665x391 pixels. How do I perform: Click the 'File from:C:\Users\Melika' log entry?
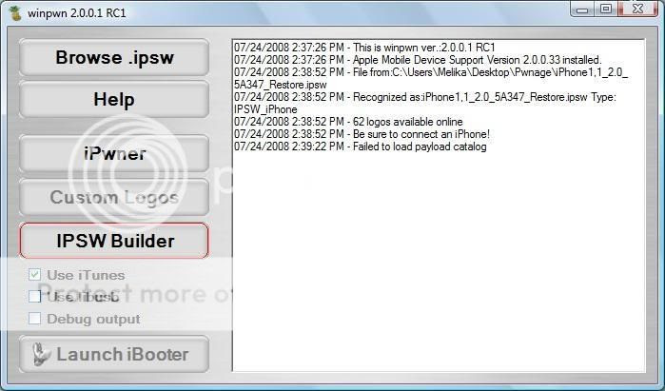(x=431, y=78)
